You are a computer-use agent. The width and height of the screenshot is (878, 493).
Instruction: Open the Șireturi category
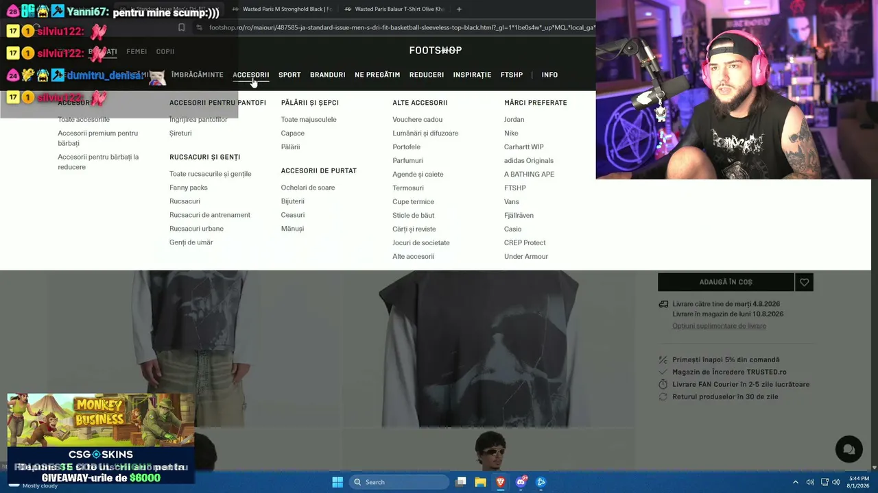click(x=180, y=133)
